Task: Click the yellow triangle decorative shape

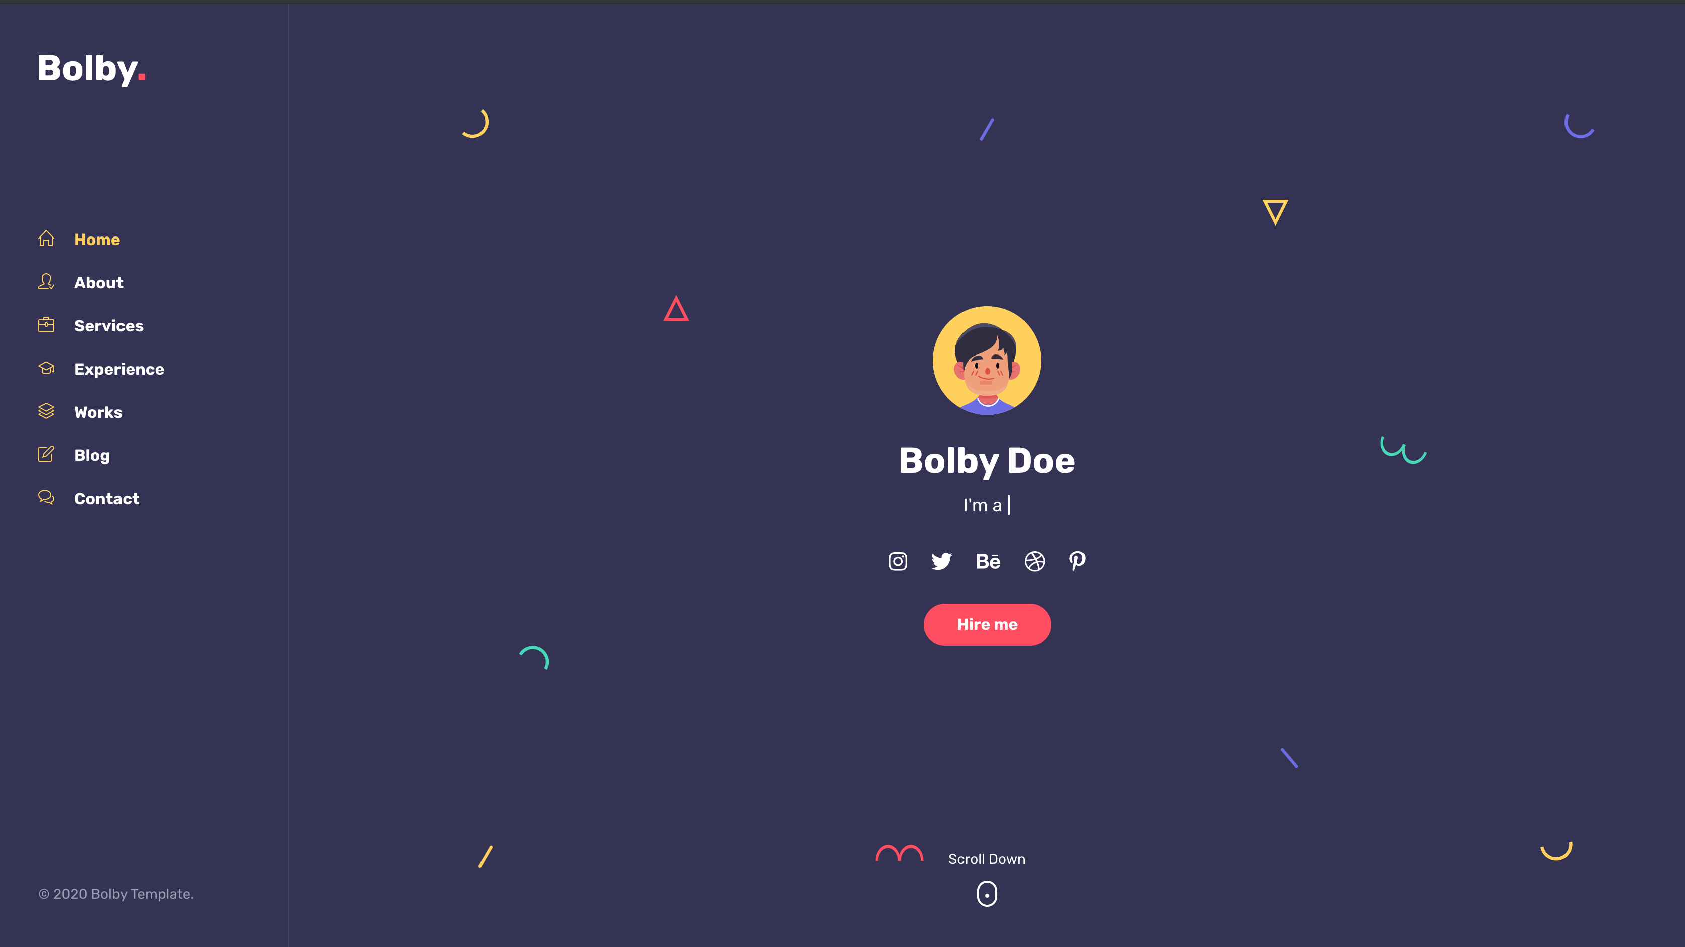Action: coord(1275,212)
